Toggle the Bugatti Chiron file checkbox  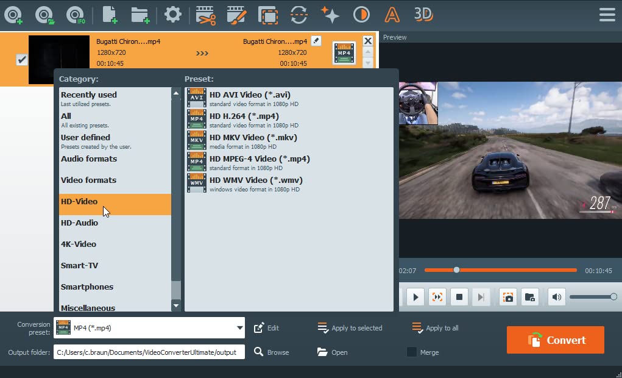(x=21, y=60)
